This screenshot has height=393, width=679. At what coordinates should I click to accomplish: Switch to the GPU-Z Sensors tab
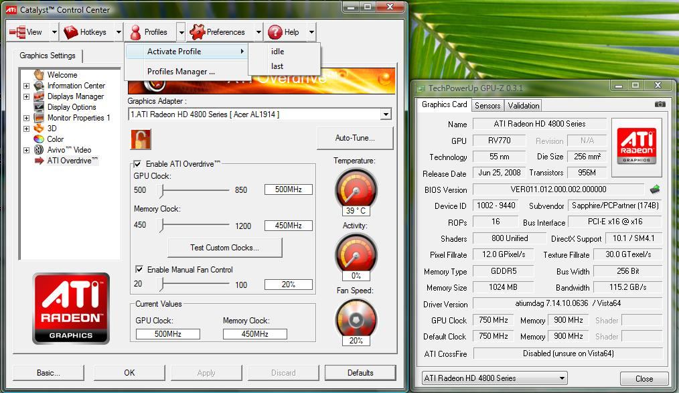click(487, 105)
